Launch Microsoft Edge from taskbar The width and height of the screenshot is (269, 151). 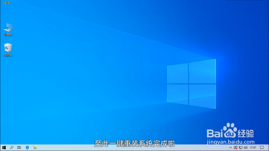tap(27, 148)
